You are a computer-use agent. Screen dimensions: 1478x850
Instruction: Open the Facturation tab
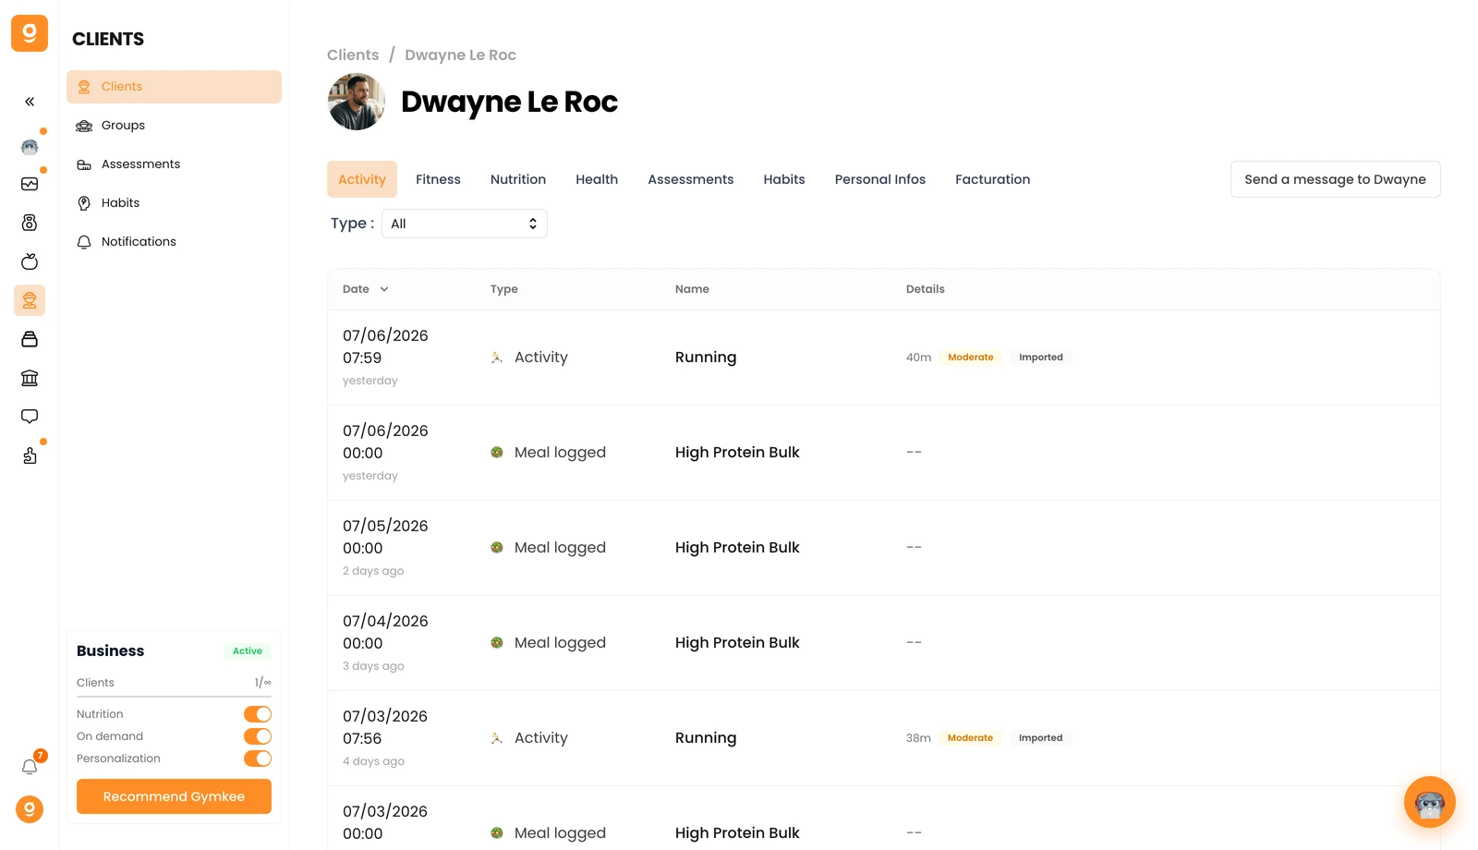pyautogui.click(x=993, y=179)
